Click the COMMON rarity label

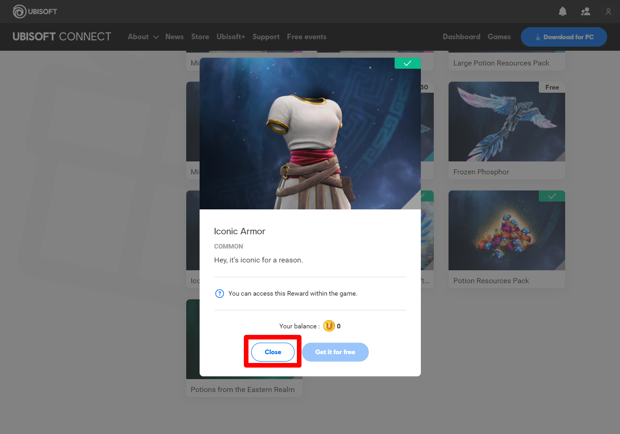[x=229, y=246]
